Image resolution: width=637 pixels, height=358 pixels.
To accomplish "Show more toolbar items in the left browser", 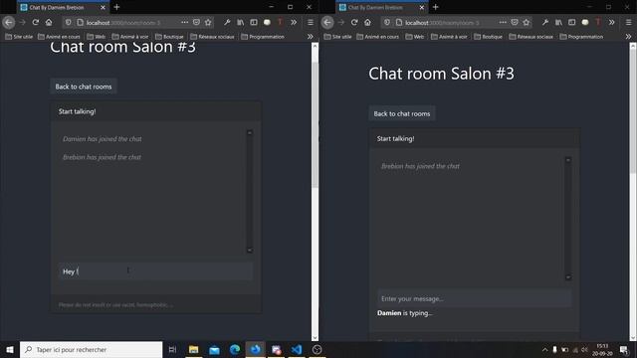I will 294,22.
